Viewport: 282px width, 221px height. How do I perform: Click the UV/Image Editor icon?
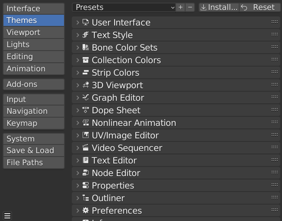coord(86,135)
